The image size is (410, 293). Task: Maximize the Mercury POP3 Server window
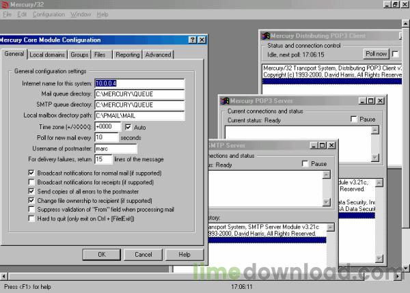pyautogui.click(x=371, y=100)
